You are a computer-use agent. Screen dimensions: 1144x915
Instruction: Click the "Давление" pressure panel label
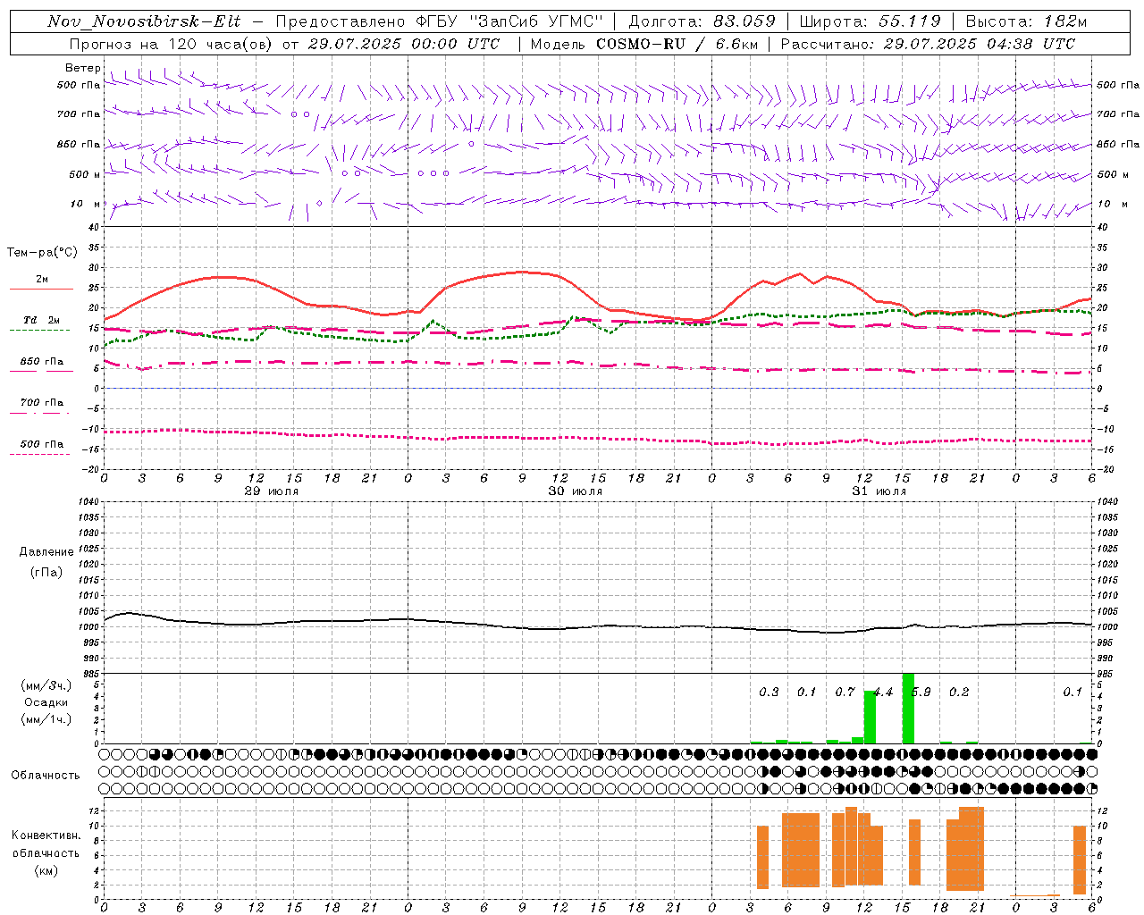(x=46, y=552)
